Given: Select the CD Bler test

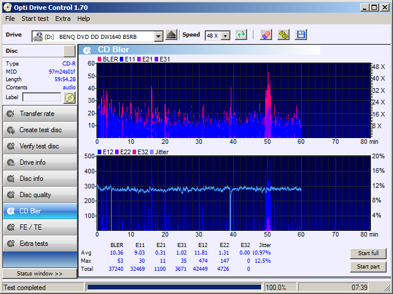Looking at the screenshot, I should 40,211.
